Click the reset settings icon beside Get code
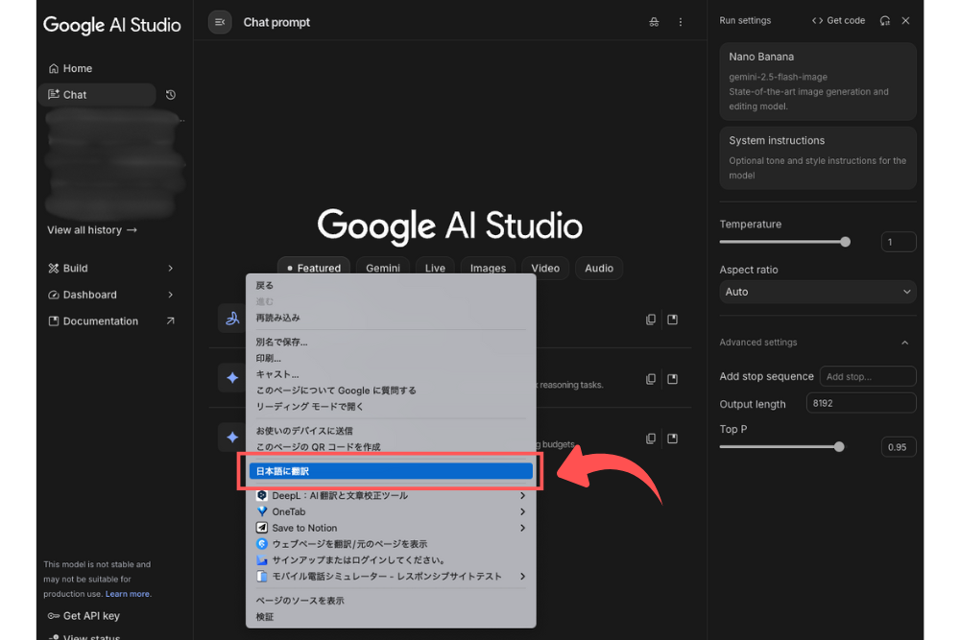Viewport: 960px width, 640px height. (885, 20)
